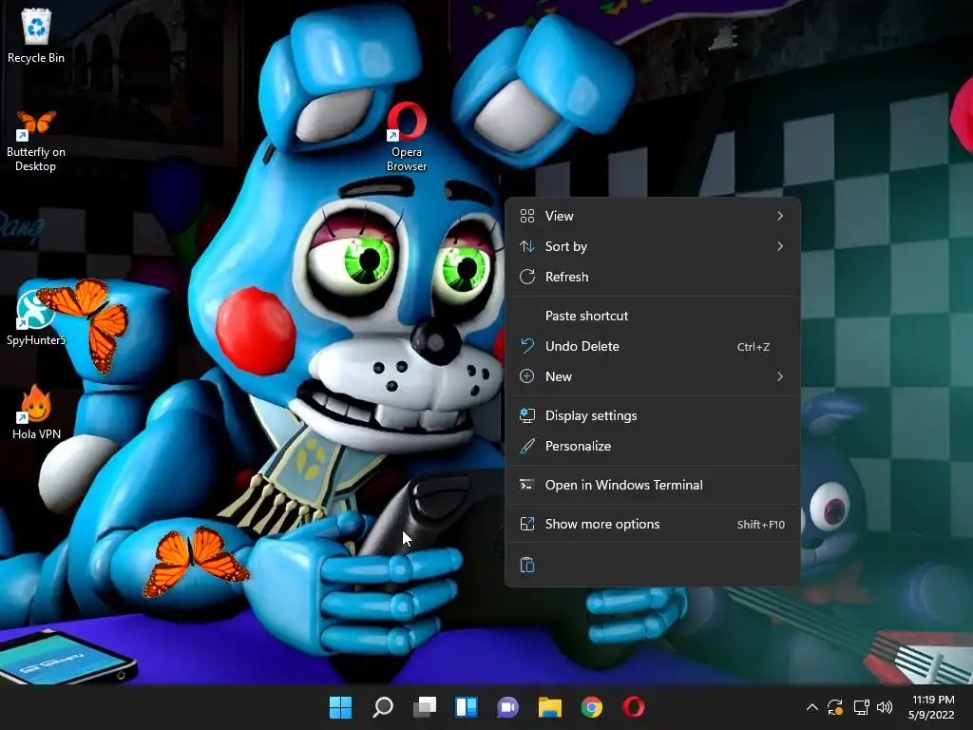Screen dimensions: 973x730
Task: Open the Recycle Bin desktop icon
Action: (36, 36)
